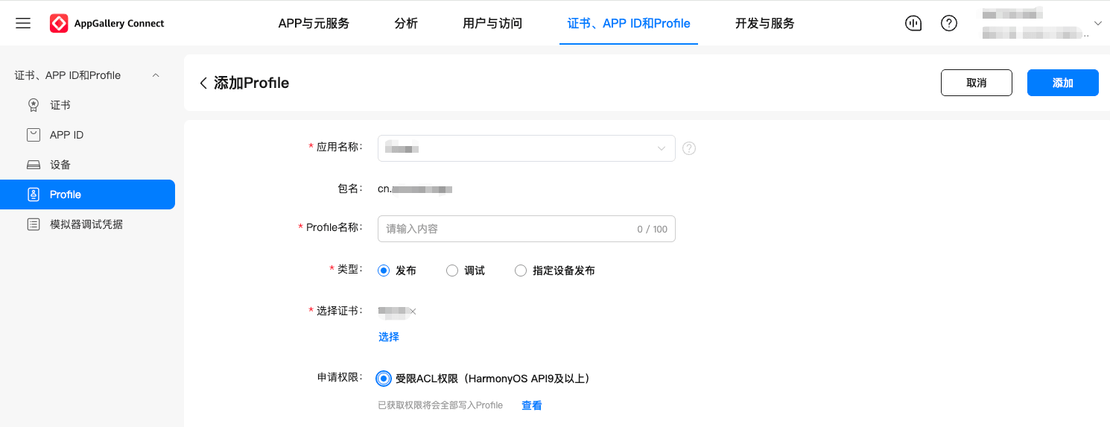Open 模拟器调试凭据 in the sidebar
Screen dimensions: 1110x427
[x=86, y=224]
